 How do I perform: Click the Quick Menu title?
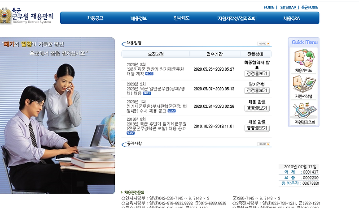pos(304,42)
